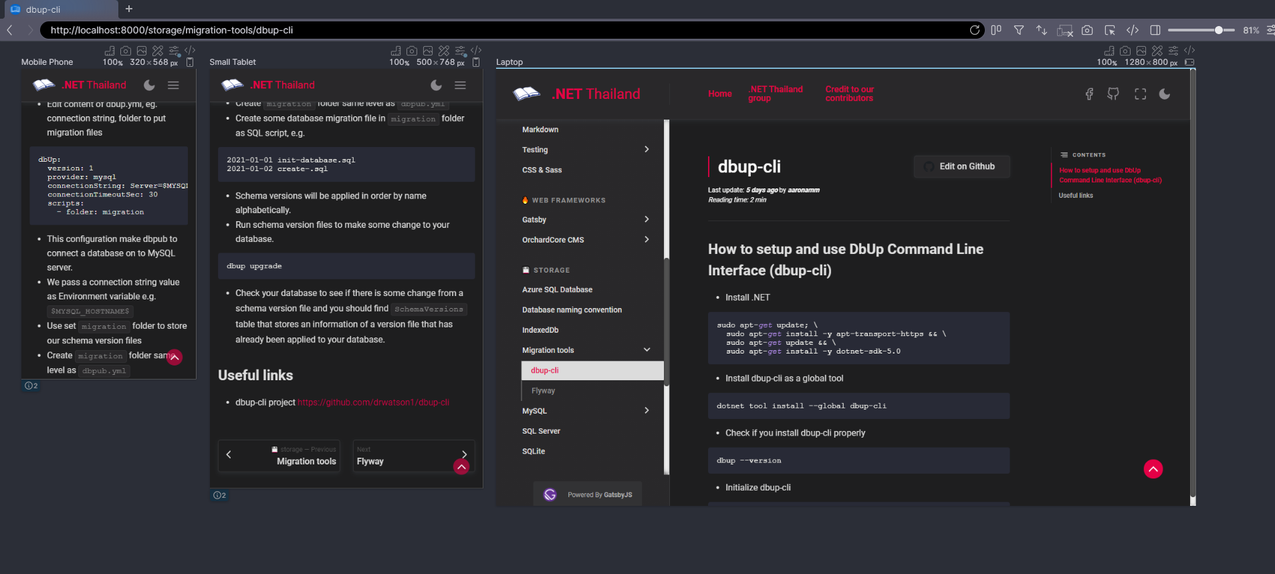
Task: Toggle the inspect element cursor icon
Action: (1110, 30)
